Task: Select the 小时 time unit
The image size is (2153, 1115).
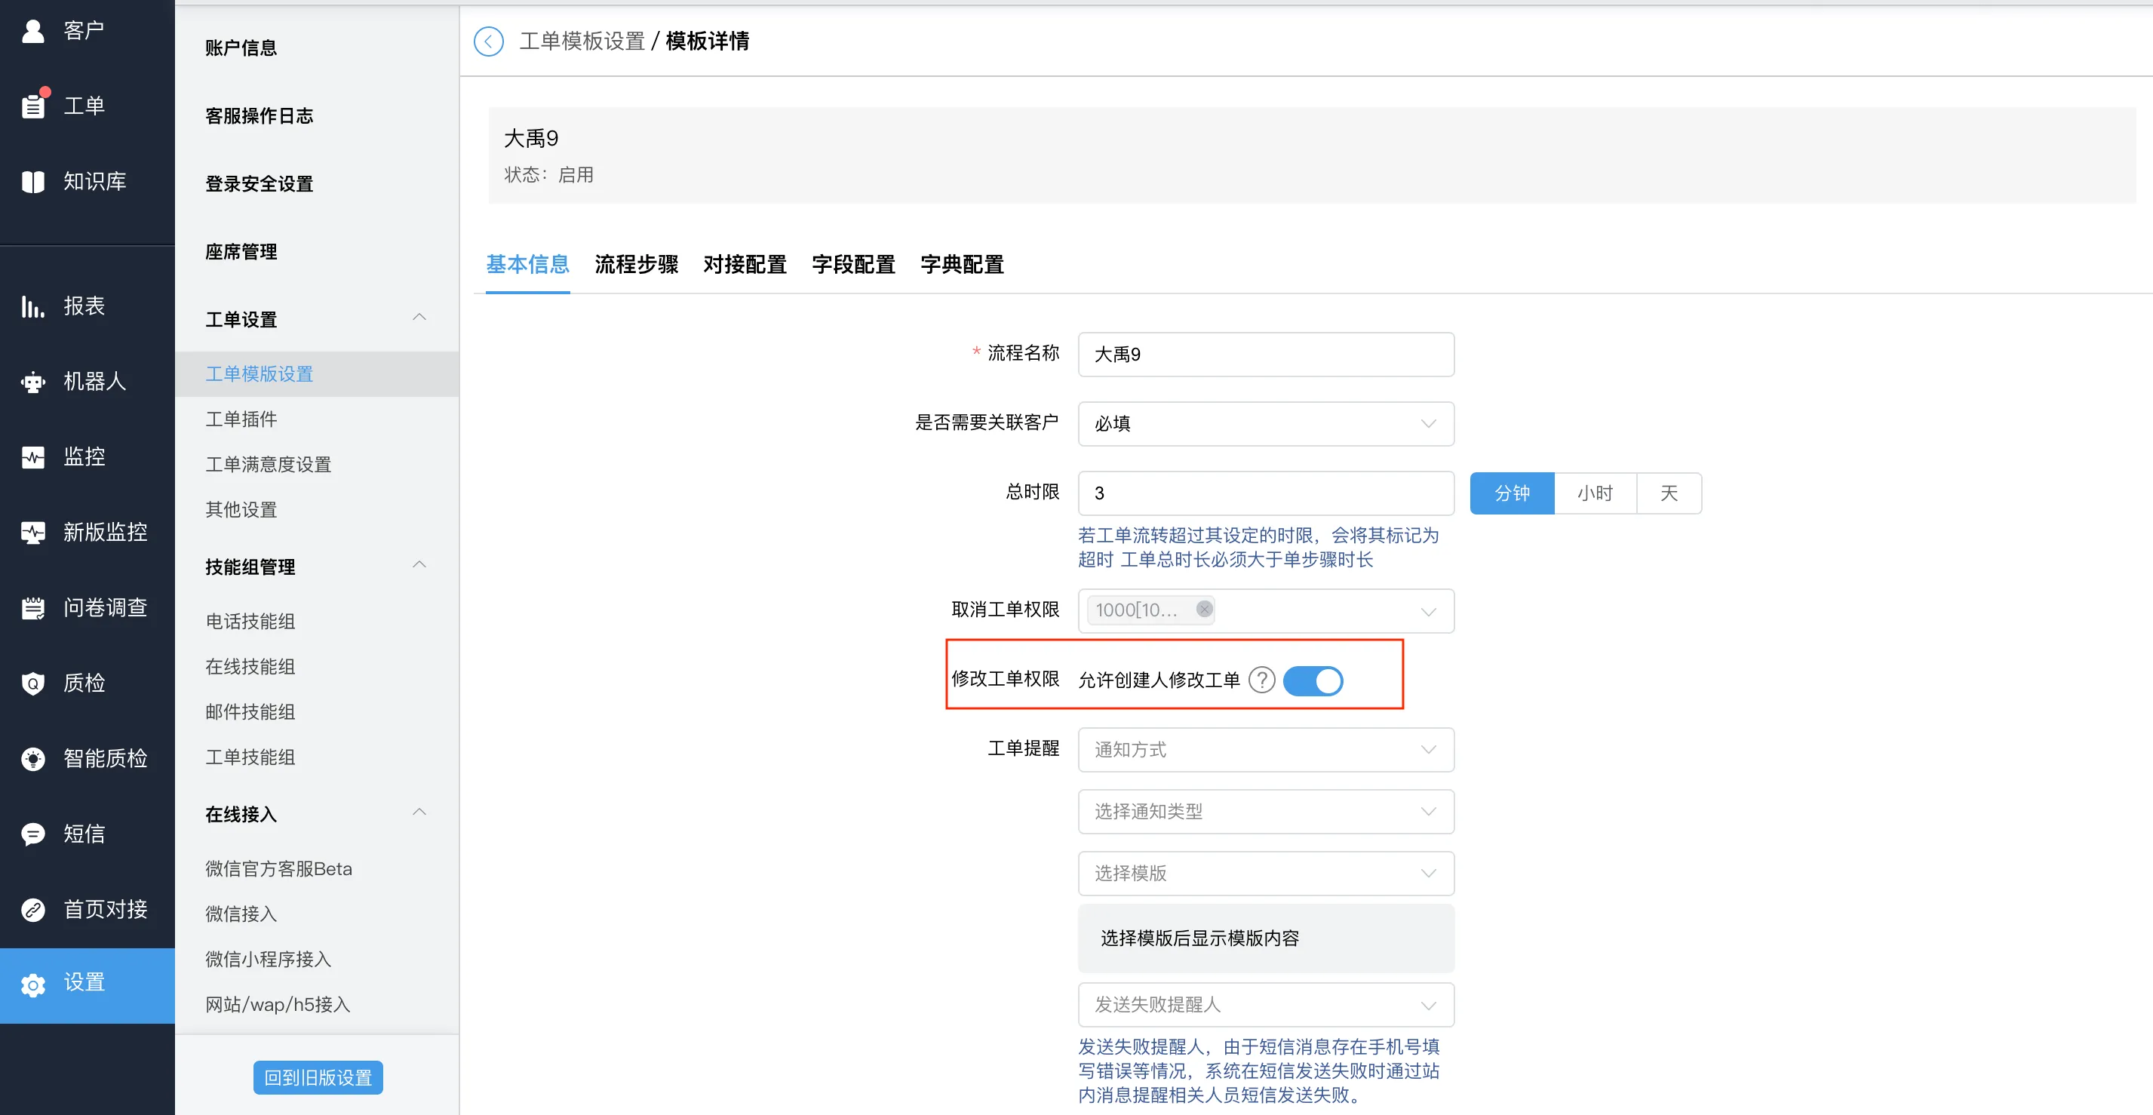Action: pyautogui.click(x=1595, y=493)
